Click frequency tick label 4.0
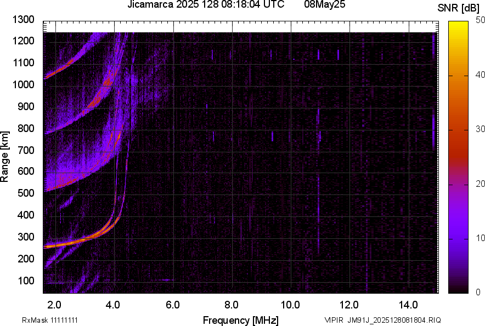This screenshot has height=326, width=485. pos(113,305)
